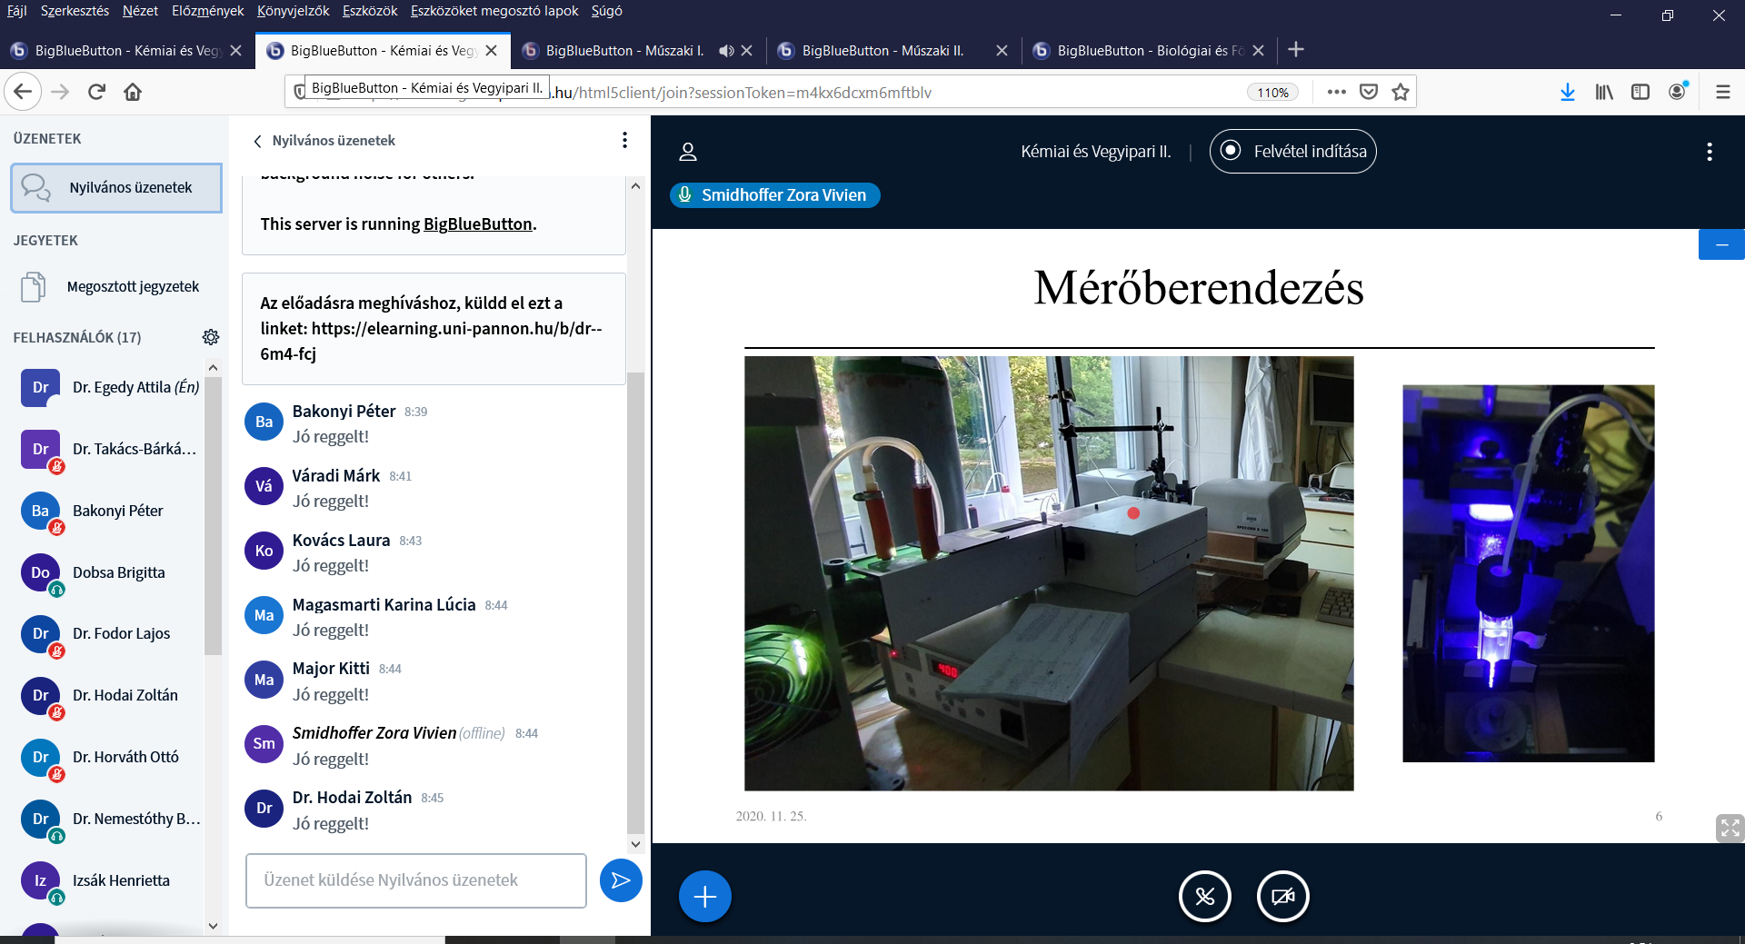Open user list settings gear

coord(211,337)
